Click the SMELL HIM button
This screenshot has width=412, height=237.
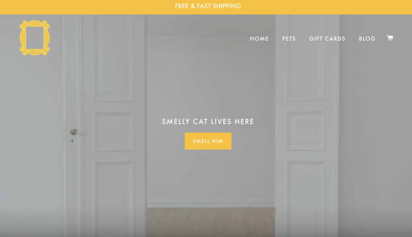[x=208, y=141]
